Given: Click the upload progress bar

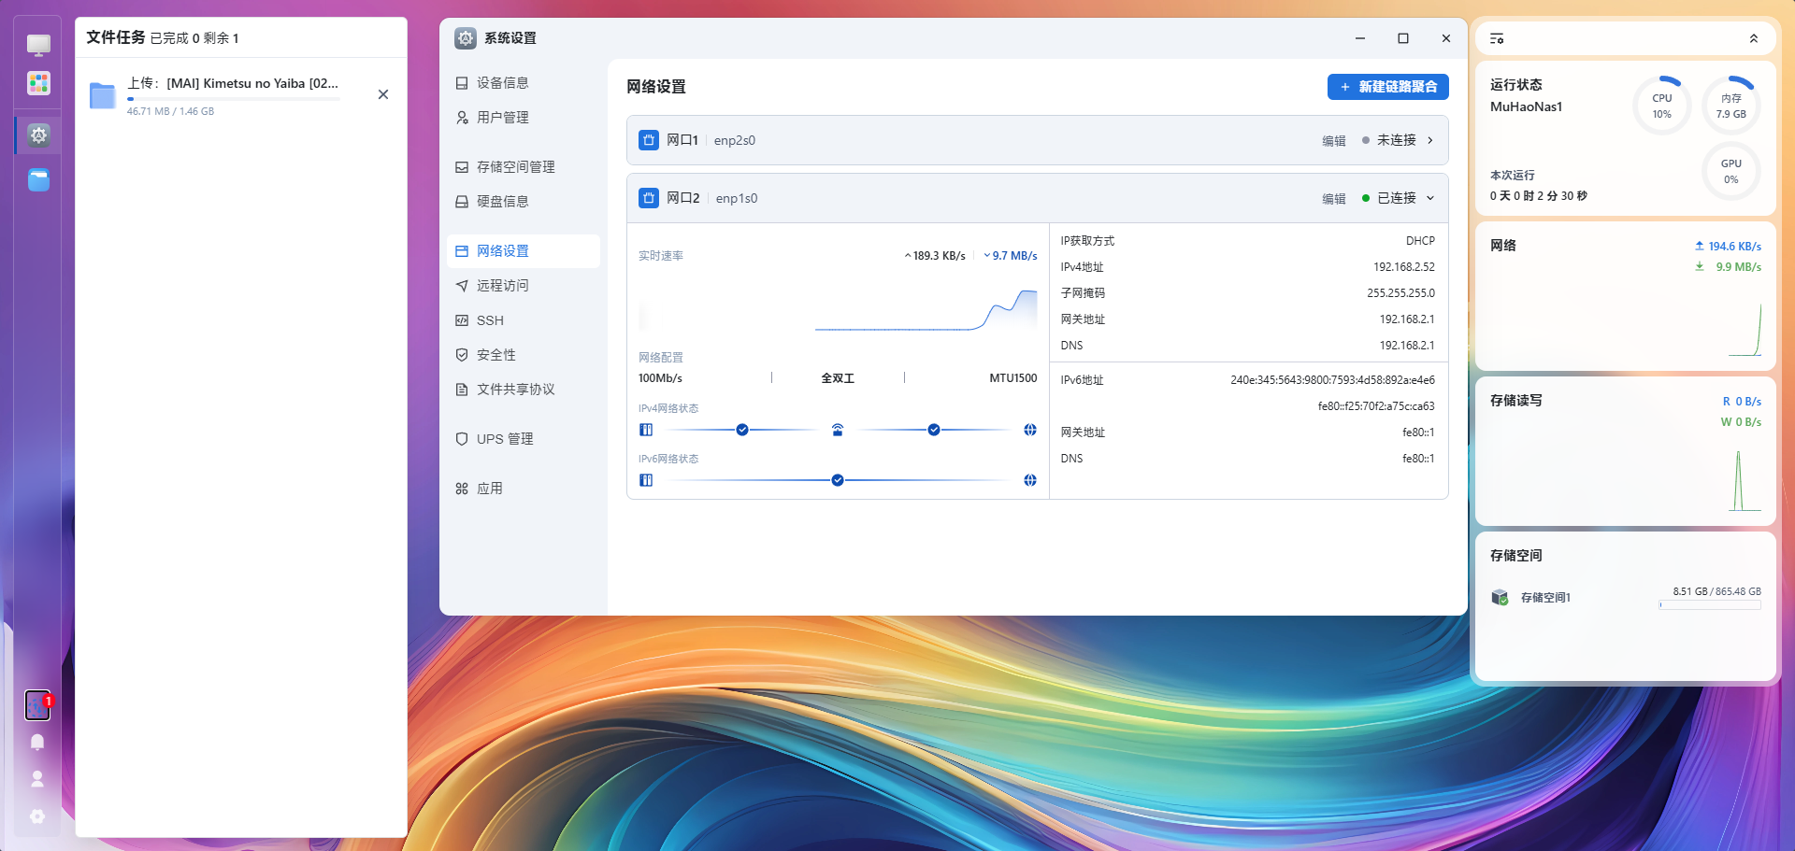Looking at the screenshot, I should tap(234, 98).
